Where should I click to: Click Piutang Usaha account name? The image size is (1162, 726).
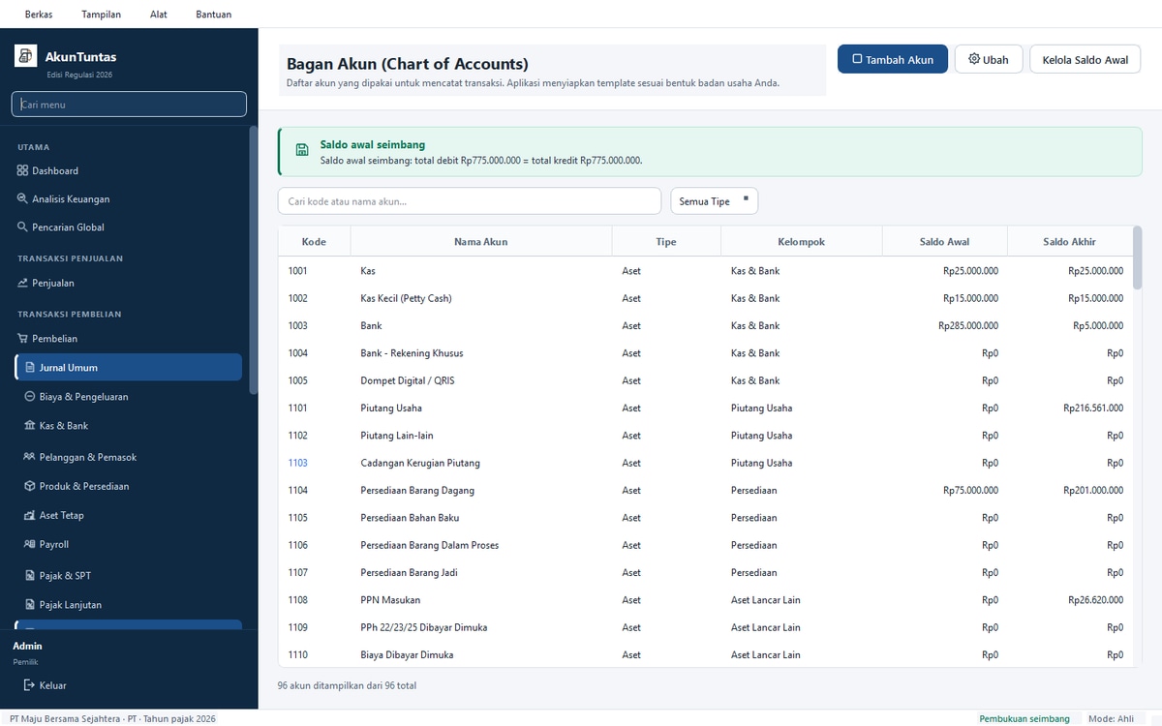tap(392, 408)
